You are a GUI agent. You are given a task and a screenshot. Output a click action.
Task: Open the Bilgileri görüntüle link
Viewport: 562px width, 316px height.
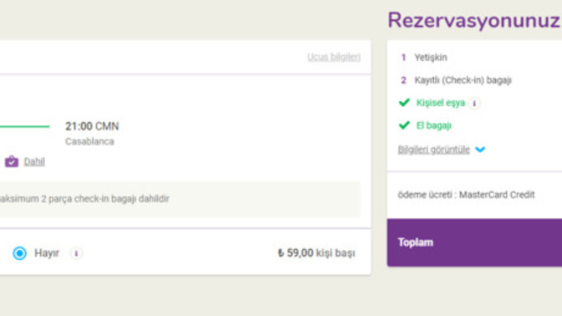click(x=434, y=150)
